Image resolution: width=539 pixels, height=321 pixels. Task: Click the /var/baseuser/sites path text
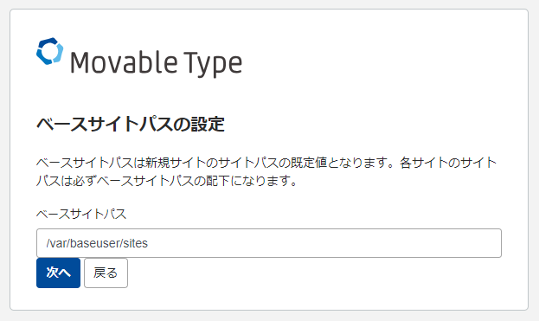coord(97,243)
